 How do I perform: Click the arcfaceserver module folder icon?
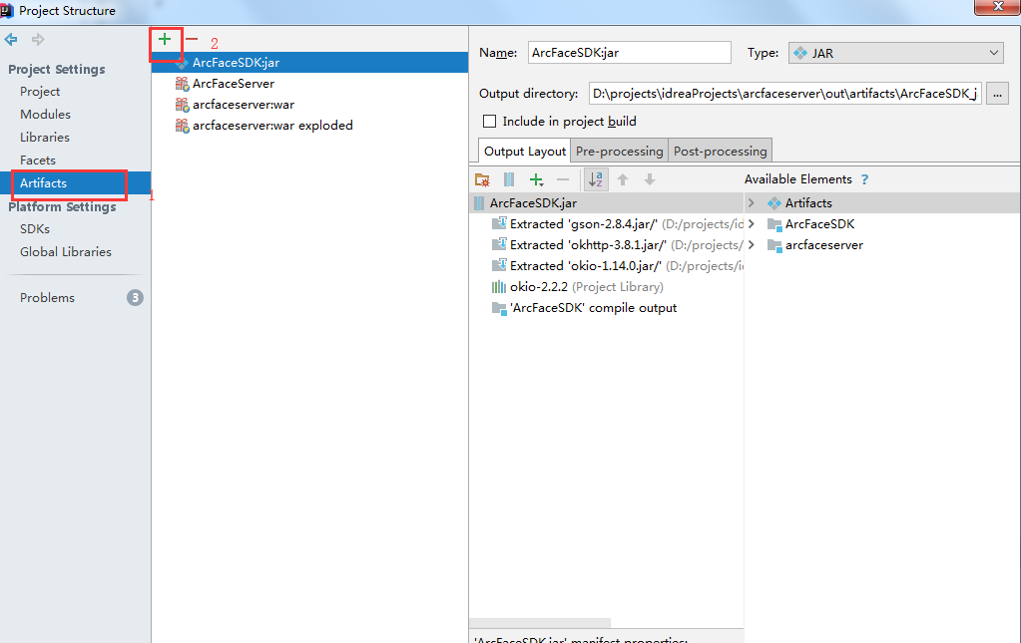tap(774, 246)
